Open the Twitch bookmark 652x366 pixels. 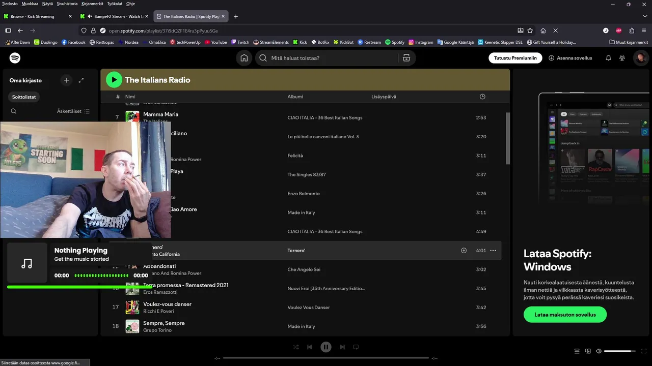(x=240, y=42)
